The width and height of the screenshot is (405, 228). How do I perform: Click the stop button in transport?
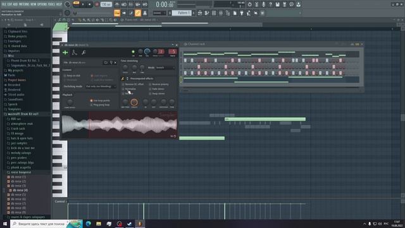[x=90, y=4]
